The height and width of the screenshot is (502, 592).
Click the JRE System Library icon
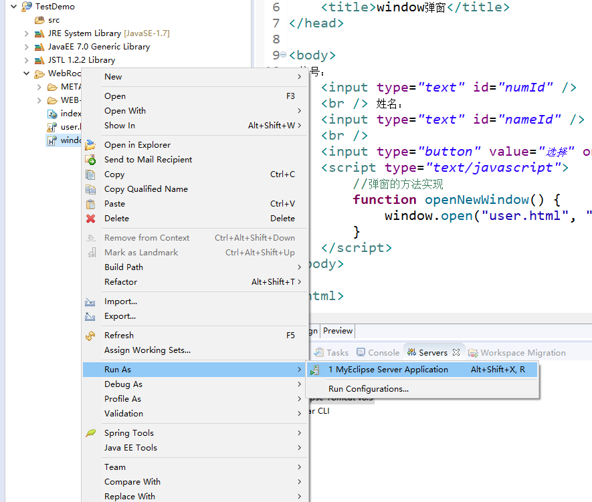tap(39, 33)
